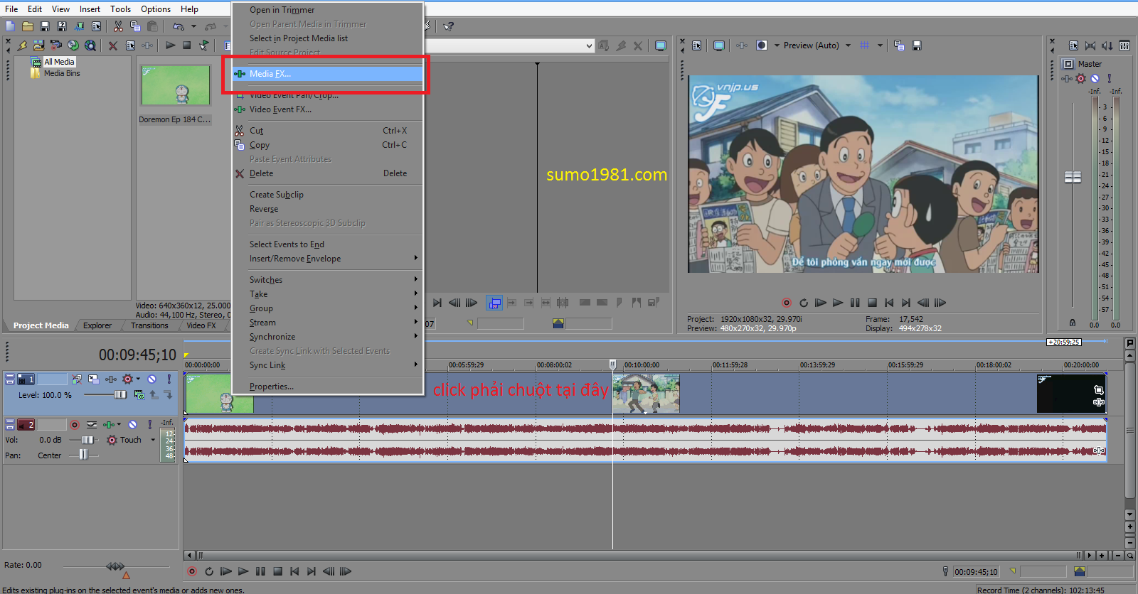Switch to the Transitions tab

(x=149, y=325)
